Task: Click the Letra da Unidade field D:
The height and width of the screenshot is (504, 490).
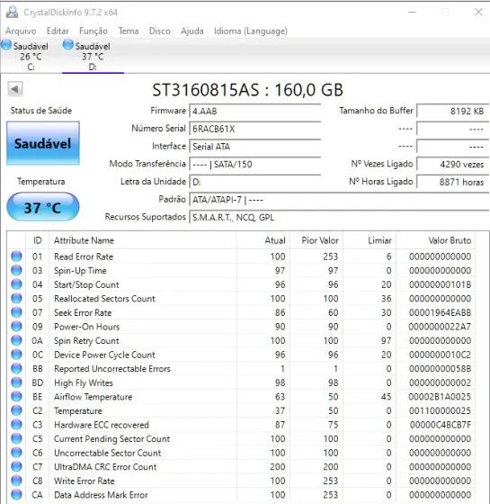Action: [x=255, y=182]
